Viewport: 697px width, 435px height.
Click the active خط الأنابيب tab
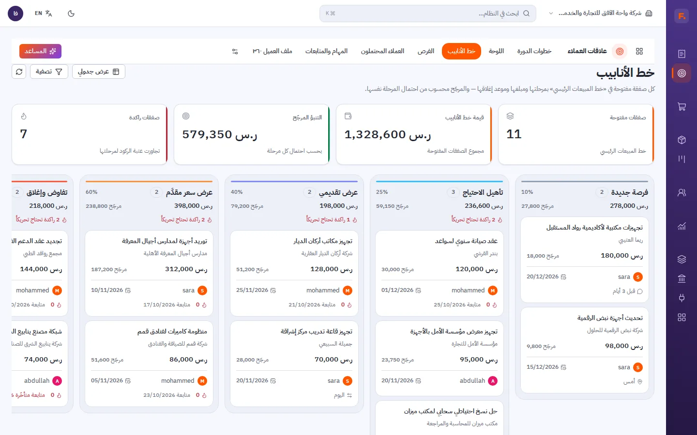[x=461, y=51]
